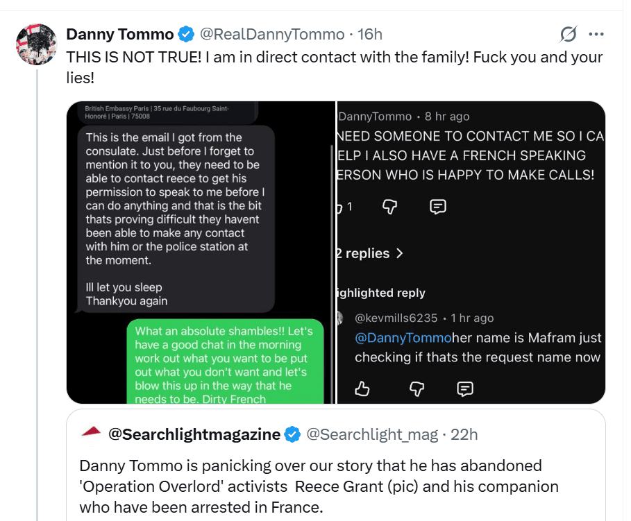Click the reply bubble icon under highlighted reply

(x=465, y=388)
